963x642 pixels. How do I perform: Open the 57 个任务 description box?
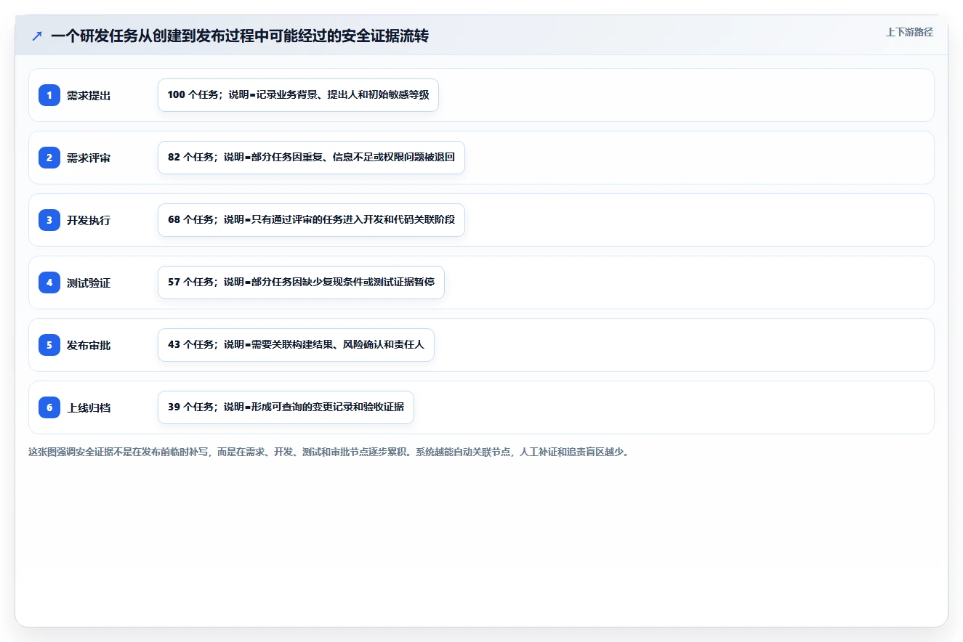(301, 283)
